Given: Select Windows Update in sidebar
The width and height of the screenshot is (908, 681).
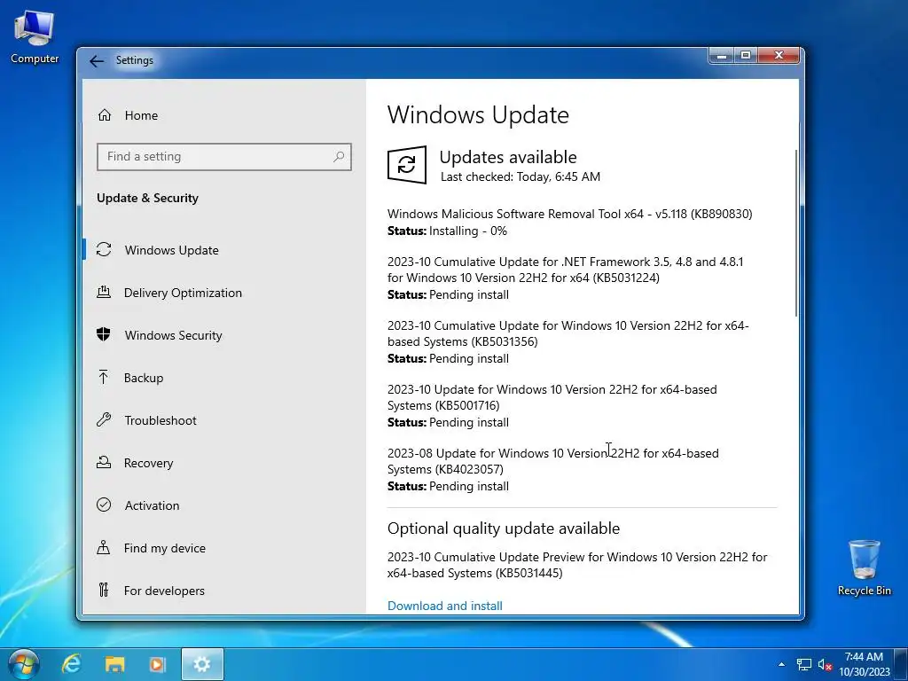Looking at the screenshot, I should point(171,250).
